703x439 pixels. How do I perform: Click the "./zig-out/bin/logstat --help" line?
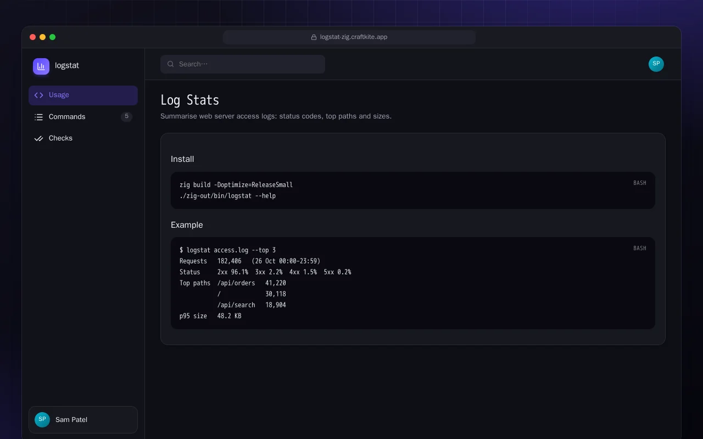coord(227,196)
